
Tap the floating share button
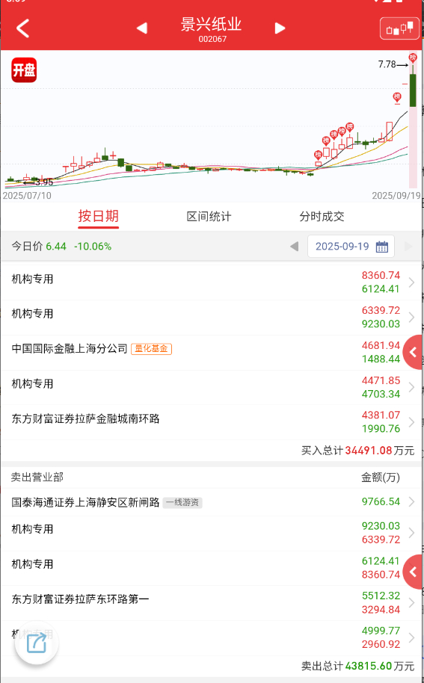(x=37, y=643)
